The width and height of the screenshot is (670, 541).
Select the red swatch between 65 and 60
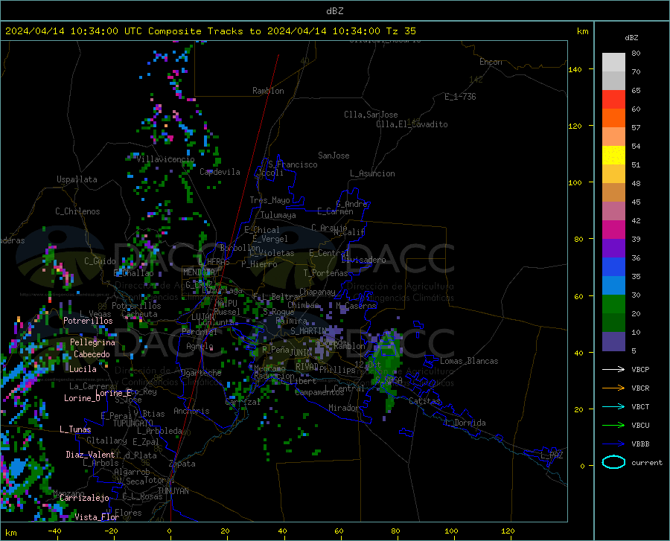point(613,99)
